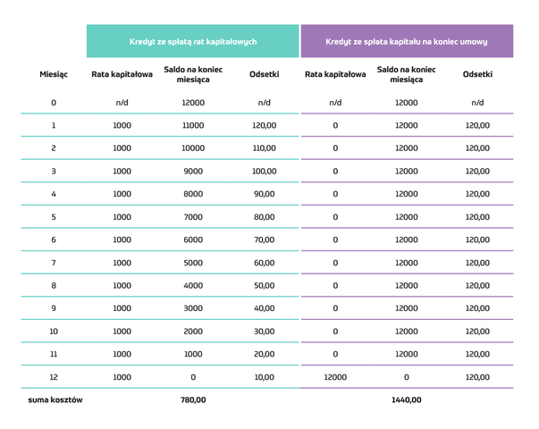Select the 90,00 interest cell

pyautogui.click(x=264, y=194)
